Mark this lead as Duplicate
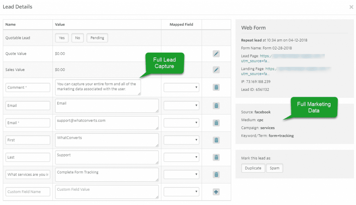356x205 pixels. point(253,168)
